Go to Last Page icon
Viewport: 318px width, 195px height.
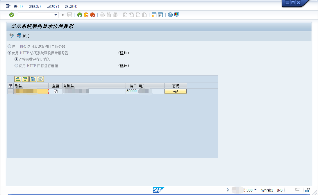tap(144, 15)
